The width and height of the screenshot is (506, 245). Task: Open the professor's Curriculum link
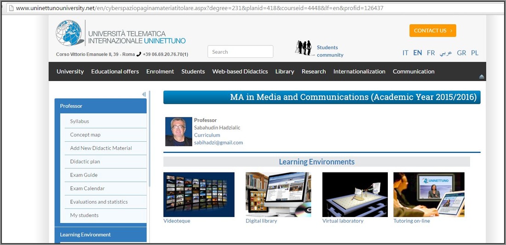coord(207,135)
